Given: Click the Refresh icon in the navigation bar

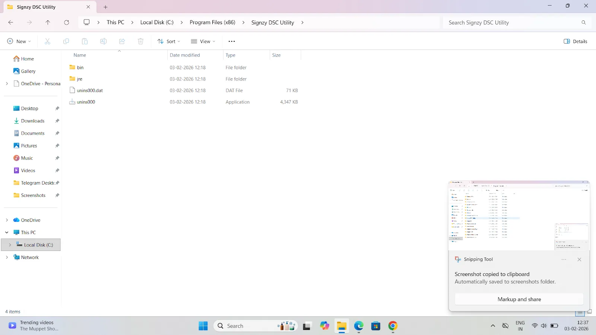Looking at the screenshot, I should click(66, 22).
